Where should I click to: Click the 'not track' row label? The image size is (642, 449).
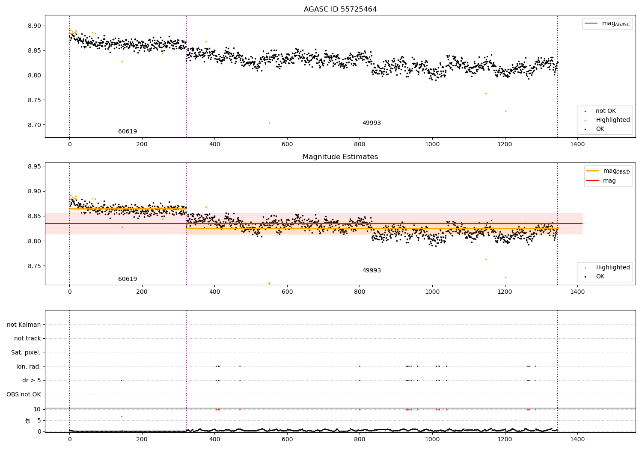(27, 338)
